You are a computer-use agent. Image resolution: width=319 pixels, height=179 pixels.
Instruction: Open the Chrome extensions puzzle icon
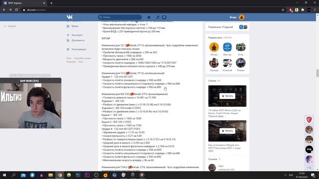[x=303, y=10]
